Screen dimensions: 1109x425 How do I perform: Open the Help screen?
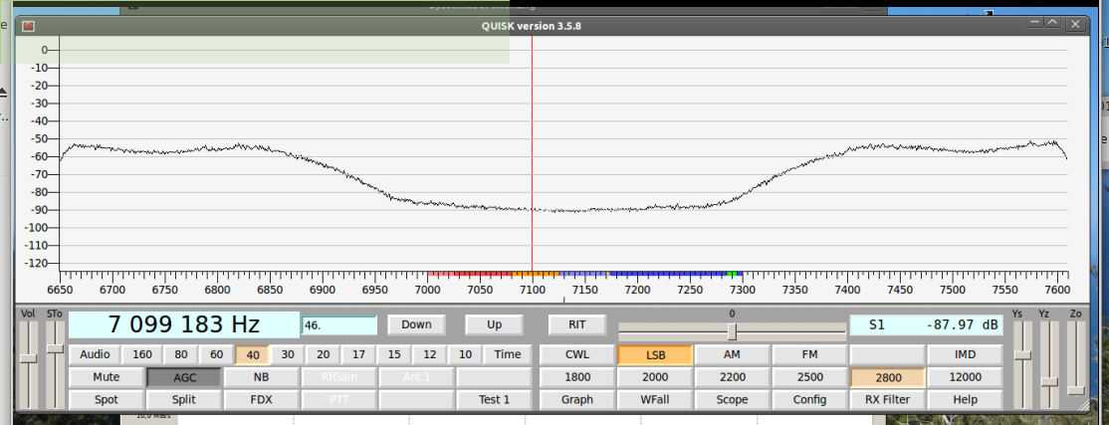[x=965, y=399]
